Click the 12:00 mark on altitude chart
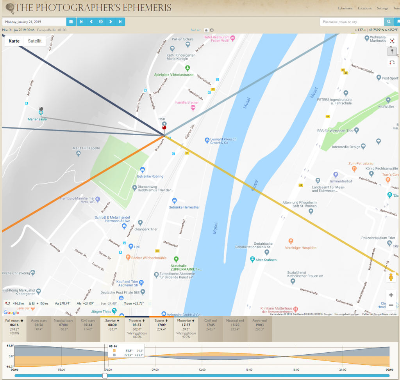Image resolution: width=400 pixels, height=380 pixels. 202,369
